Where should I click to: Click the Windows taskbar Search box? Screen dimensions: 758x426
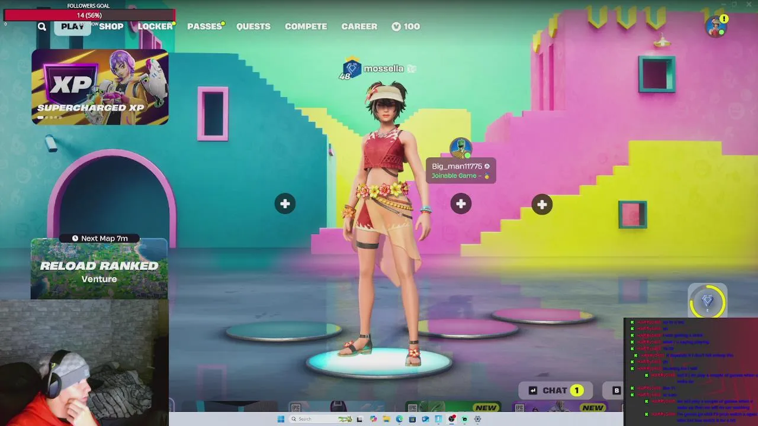(321, 419)
